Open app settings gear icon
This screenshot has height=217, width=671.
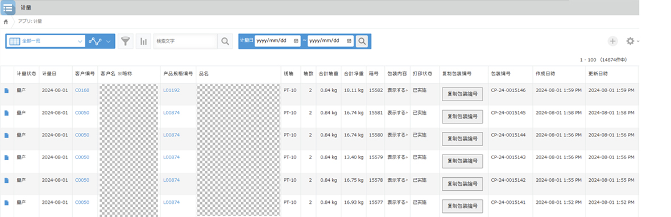pos(631,41)
